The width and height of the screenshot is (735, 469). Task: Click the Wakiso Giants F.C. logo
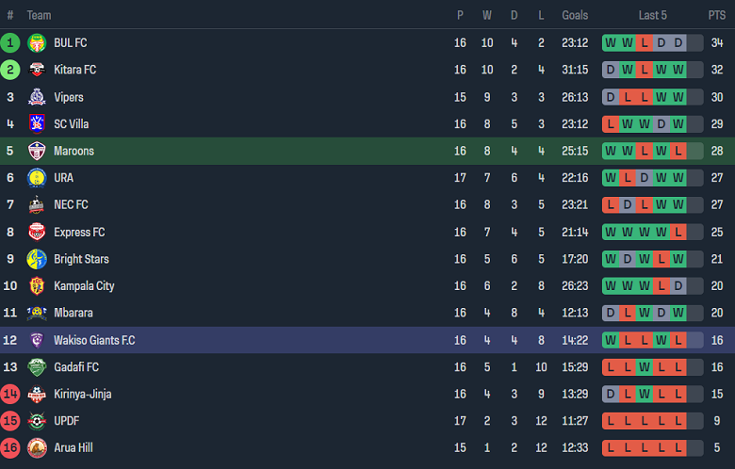pyautogui.click(x=37, y=340)
